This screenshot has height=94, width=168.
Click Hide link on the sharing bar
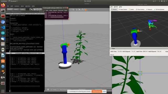[104, 91]
